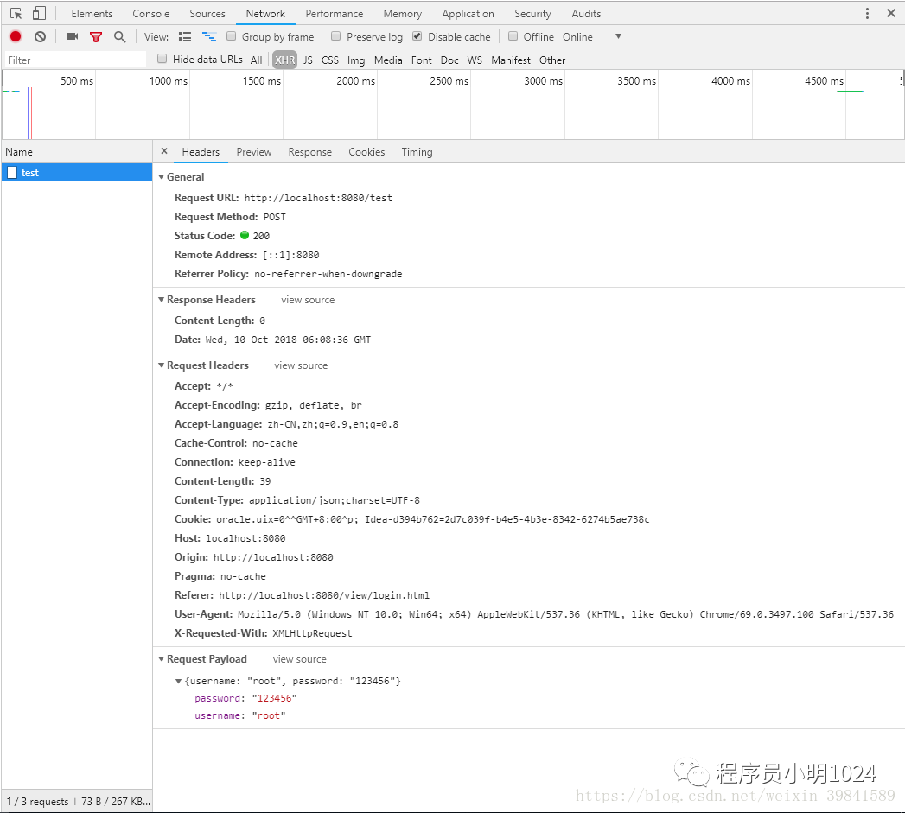Filter requests by Media
905x813 pixels.
point(388,60)
